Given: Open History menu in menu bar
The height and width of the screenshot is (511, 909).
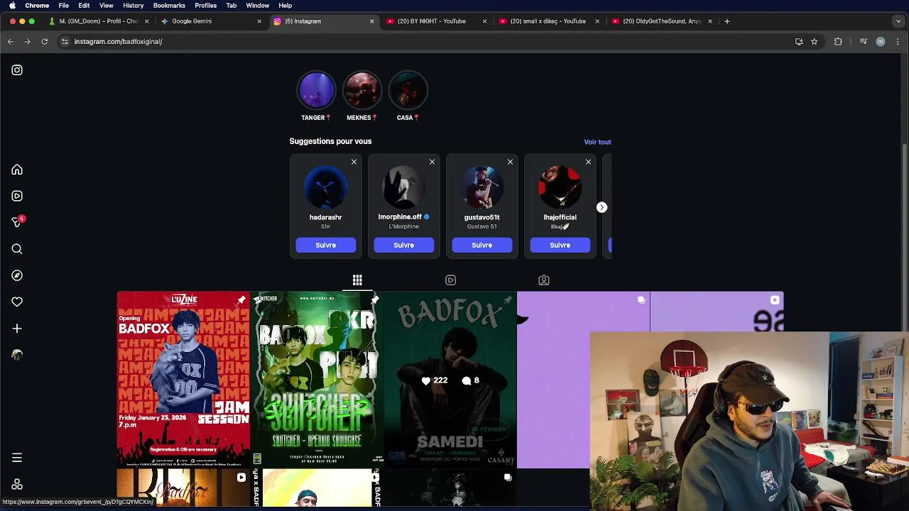Looking at the screenshot, I should pos(133,6).
